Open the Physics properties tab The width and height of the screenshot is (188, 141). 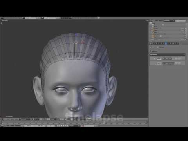click(178, 43)
